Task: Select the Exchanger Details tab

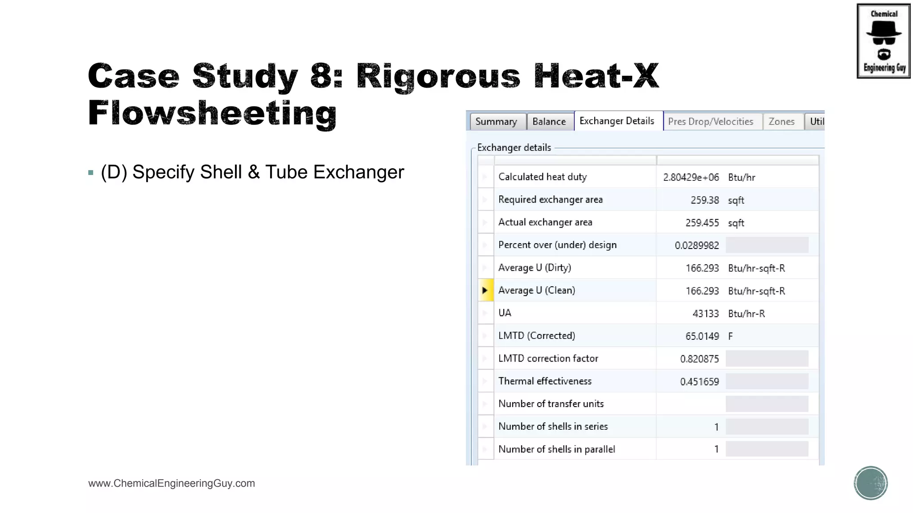Action: (617, 121)
